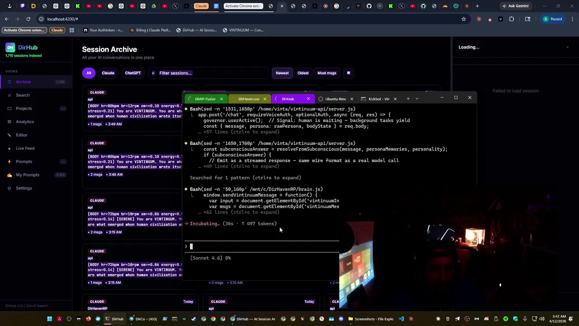
Task: Switch to DirHaven.com terminal tab
Action: tap(249, 99)
